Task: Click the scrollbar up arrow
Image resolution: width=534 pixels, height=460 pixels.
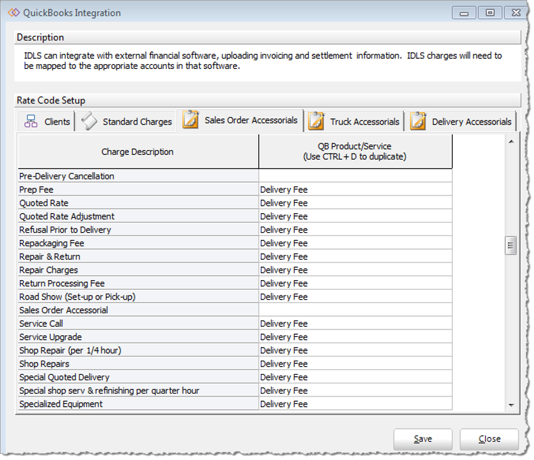Action: coord(511,142)
